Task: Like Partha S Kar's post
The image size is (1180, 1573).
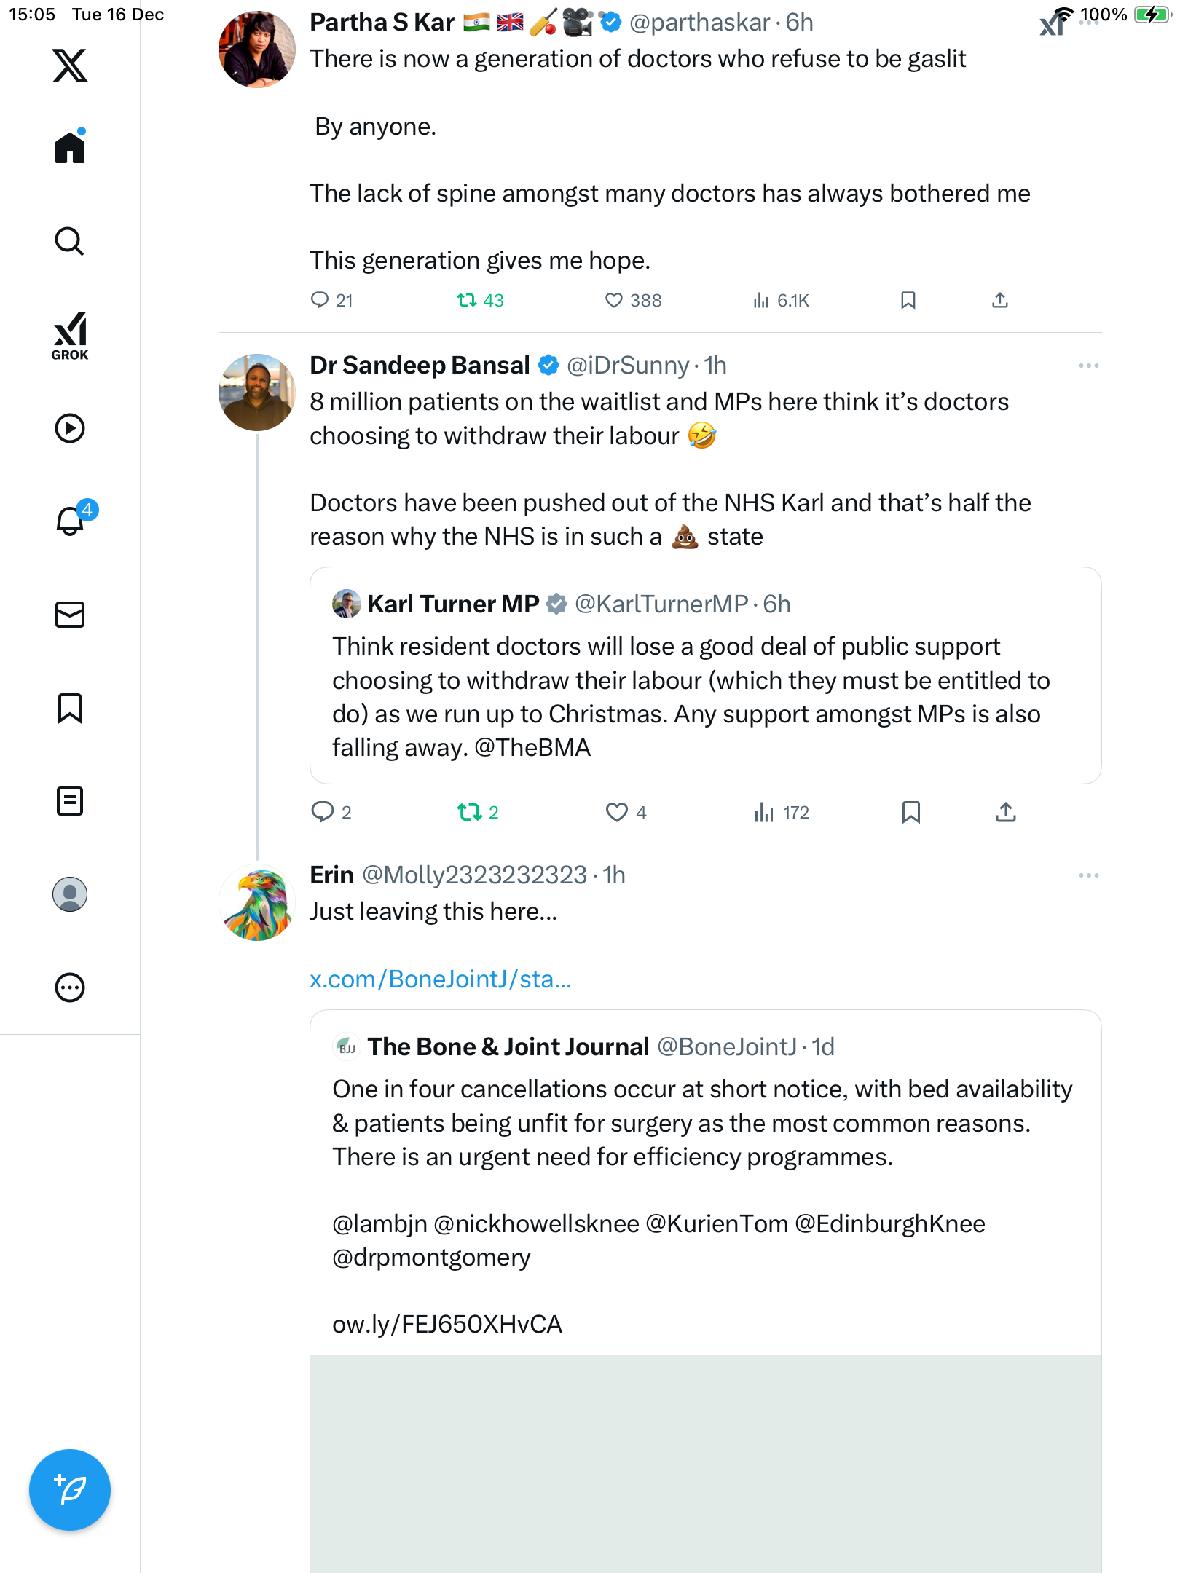Action: 614,301
